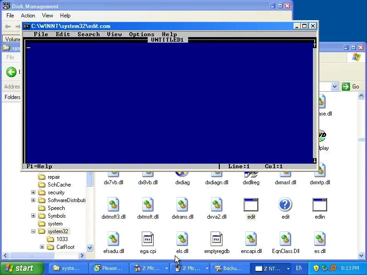Click the console icon in edit.com title bar

(26, 26)
